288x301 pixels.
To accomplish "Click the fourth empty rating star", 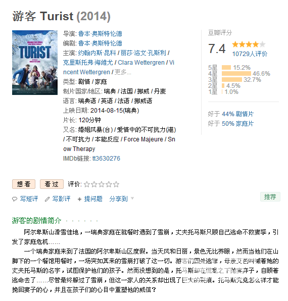I will [109, 184].
